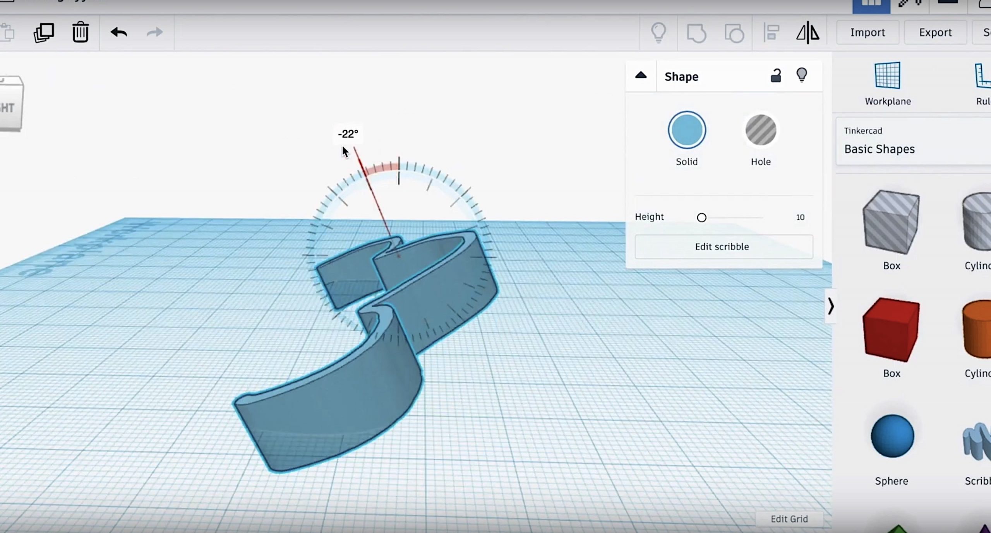
Task: Open the Edit Grid settings
Action: click(789, 519)
